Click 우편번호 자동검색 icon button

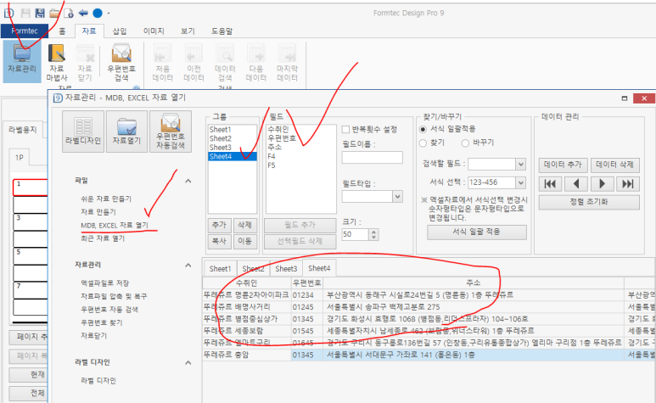171,132
